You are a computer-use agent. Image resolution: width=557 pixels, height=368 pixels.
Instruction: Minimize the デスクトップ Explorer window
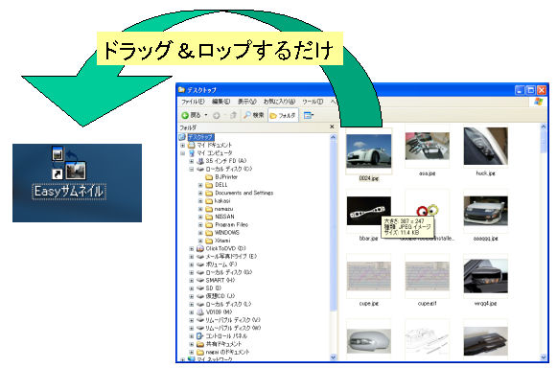520,90
